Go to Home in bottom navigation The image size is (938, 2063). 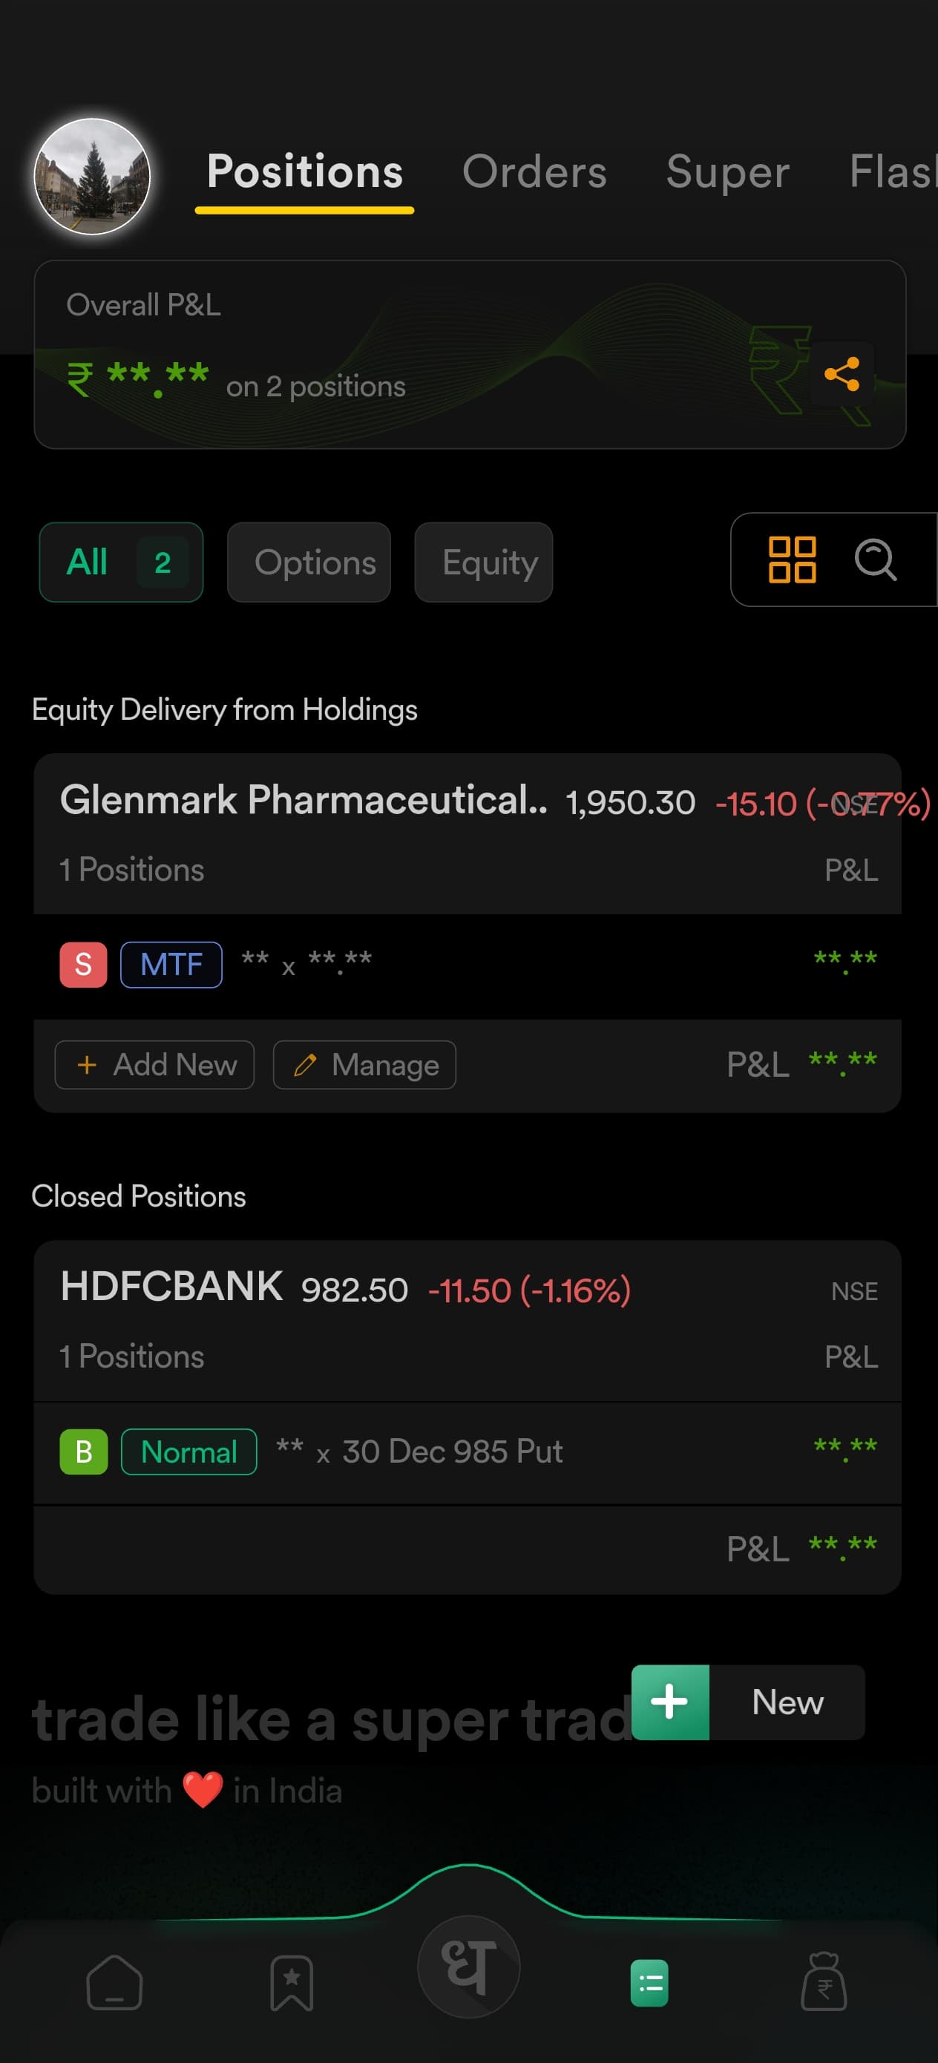[114, 1983]
